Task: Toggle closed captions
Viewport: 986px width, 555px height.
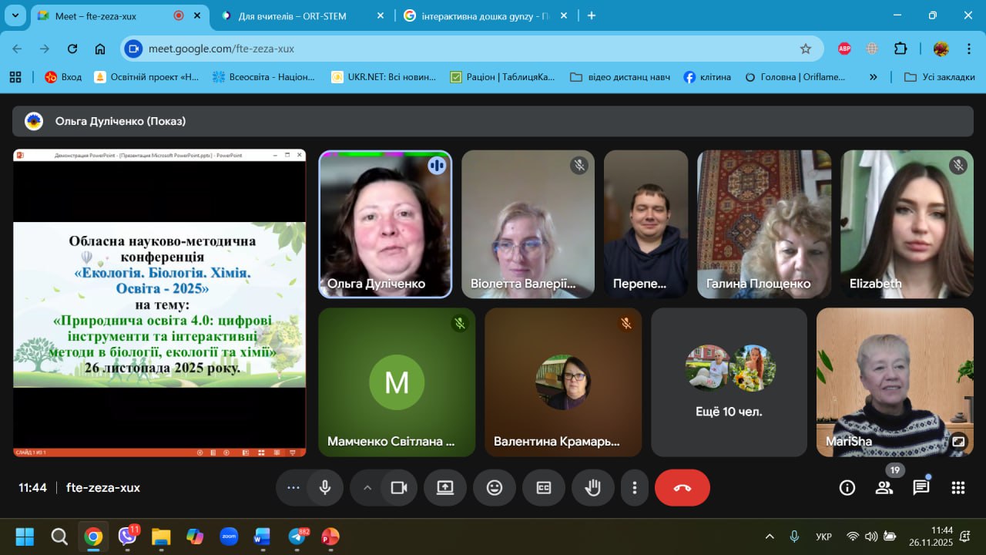Action: tap(544, 487)
